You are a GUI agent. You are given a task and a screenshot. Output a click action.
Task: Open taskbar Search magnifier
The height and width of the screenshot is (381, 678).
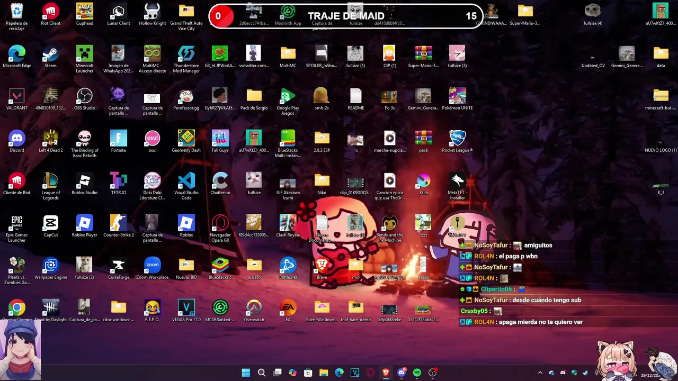tap(262, 373)
